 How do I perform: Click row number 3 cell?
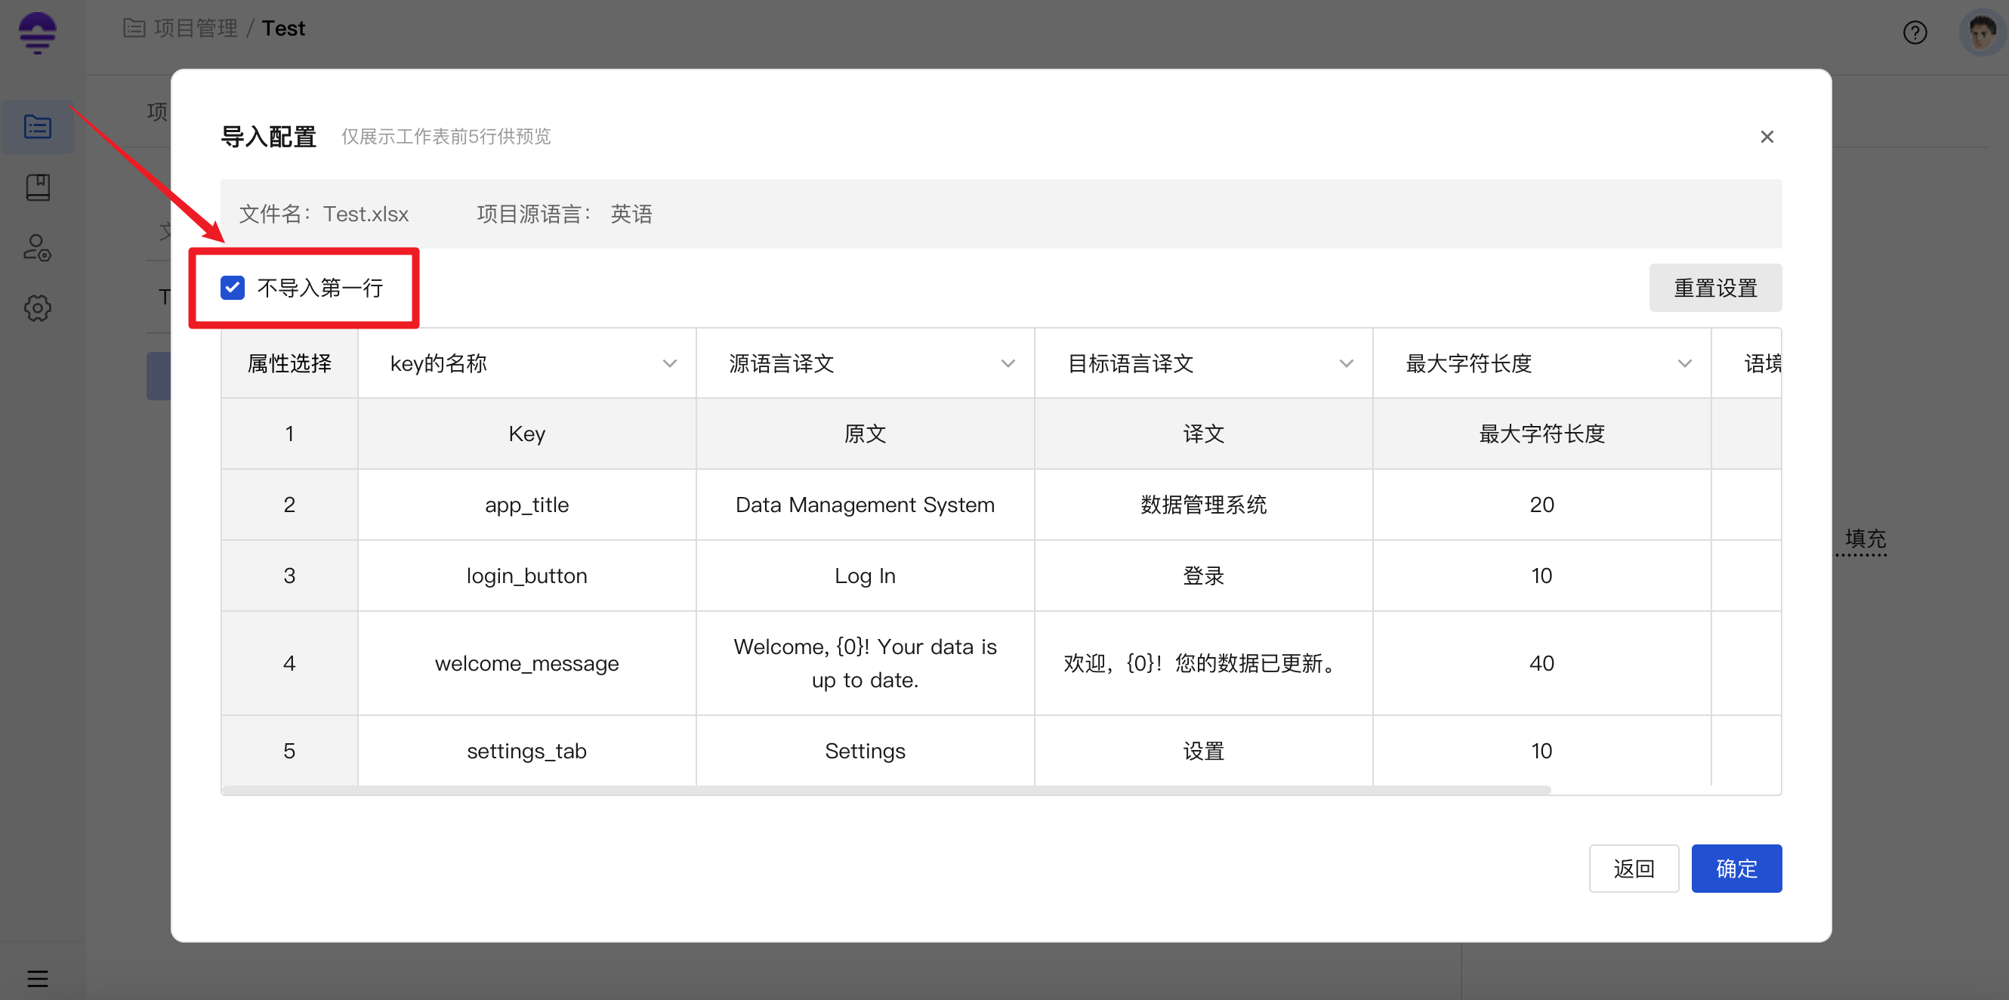coord(289,576)
